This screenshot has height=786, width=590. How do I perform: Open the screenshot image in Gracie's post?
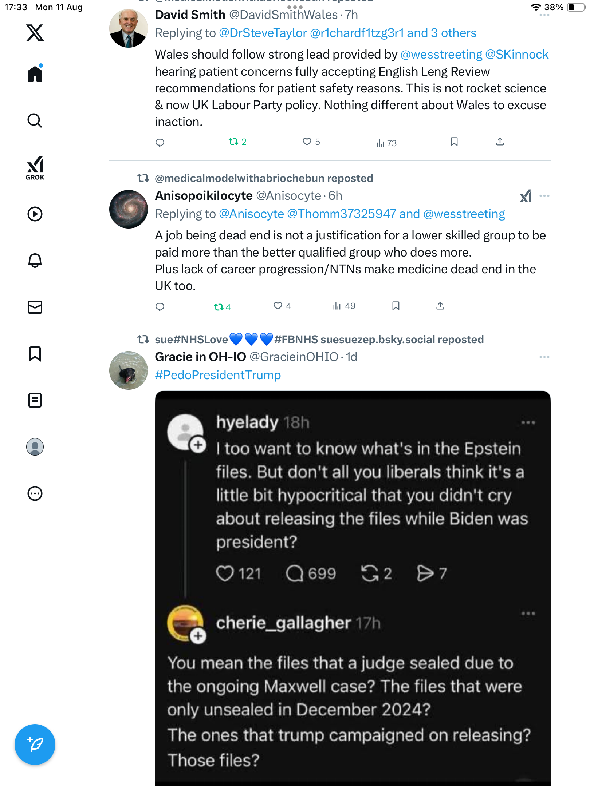click(353, 582)
